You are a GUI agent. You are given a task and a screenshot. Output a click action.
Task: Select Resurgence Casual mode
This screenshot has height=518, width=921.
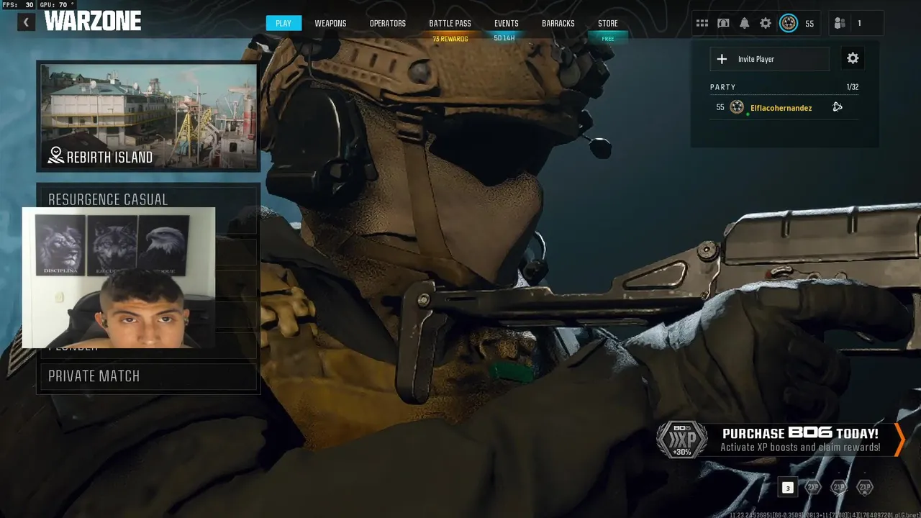click(148, 199)
